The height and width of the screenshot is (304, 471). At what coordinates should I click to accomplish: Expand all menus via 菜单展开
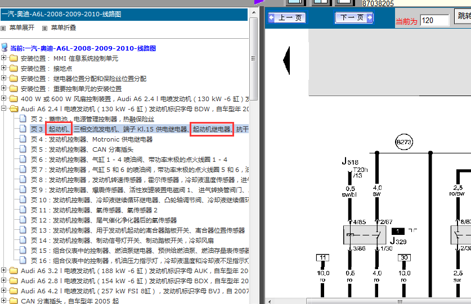click(21, 28)
